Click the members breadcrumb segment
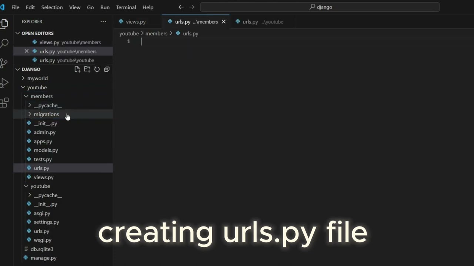 point(156,33)
